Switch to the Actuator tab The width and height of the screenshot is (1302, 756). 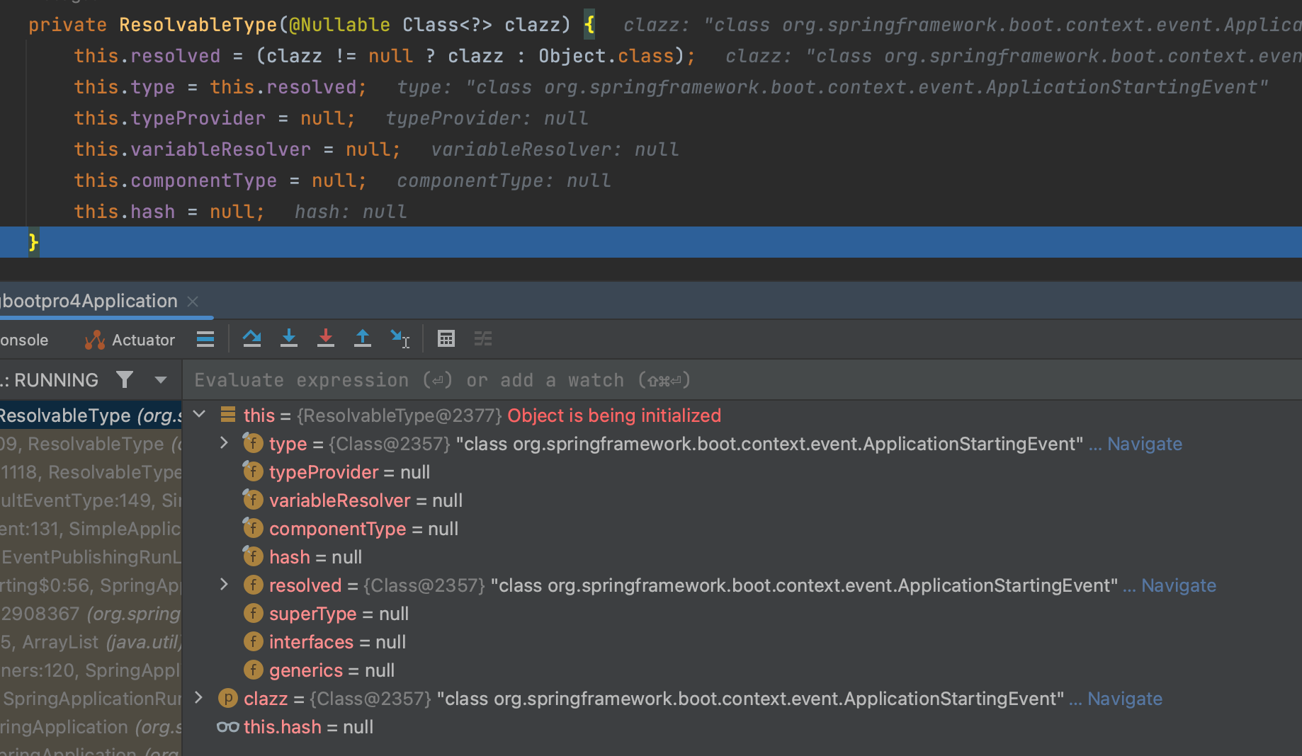(130, 340)
